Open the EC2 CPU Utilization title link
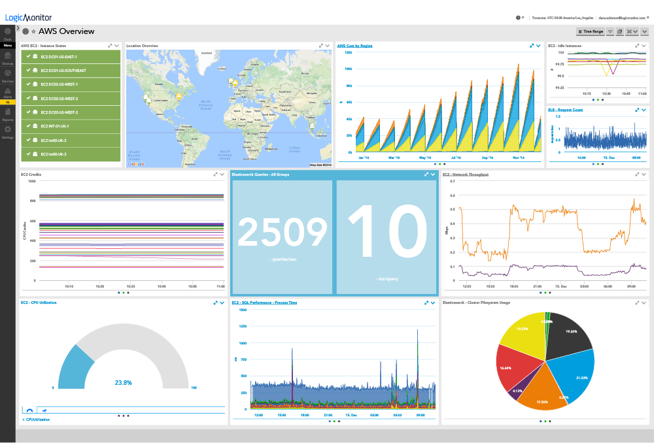This screenshot has width=654, height=443. (39, 303)
